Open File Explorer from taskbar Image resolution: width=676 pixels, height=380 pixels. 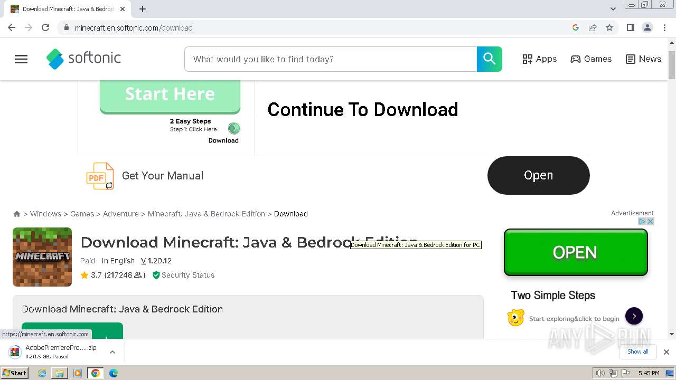tap(60, 373)
